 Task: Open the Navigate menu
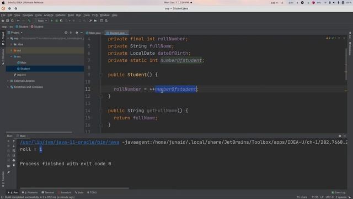[28, 15]
